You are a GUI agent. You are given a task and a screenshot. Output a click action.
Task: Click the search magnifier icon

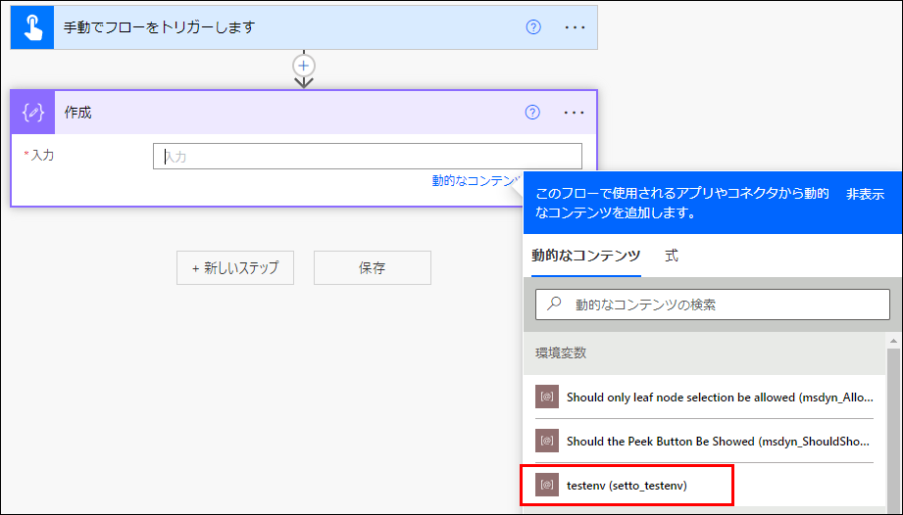(x=554, y=303)
